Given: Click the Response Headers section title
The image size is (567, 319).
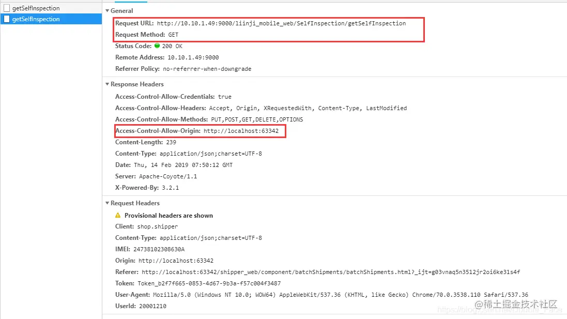Looking at the screenshot, I should point(137,84).
